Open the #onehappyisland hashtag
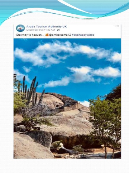 click(x=83, y=35)
